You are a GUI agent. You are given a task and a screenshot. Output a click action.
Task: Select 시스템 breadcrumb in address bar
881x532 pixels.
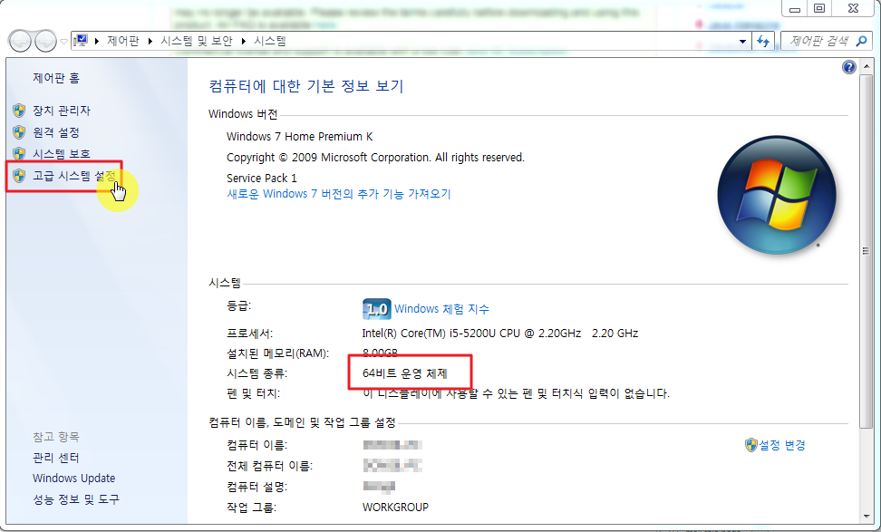270,41
